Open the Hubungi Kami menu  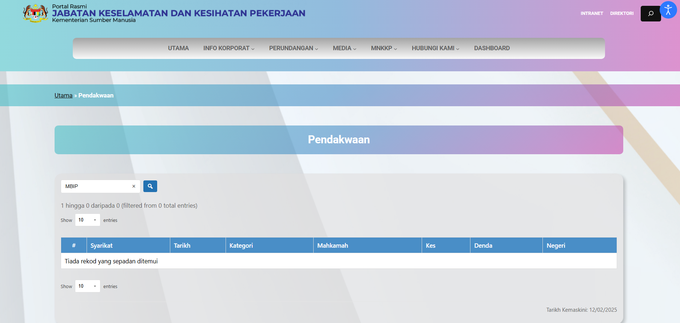click(x=435, y=48)
